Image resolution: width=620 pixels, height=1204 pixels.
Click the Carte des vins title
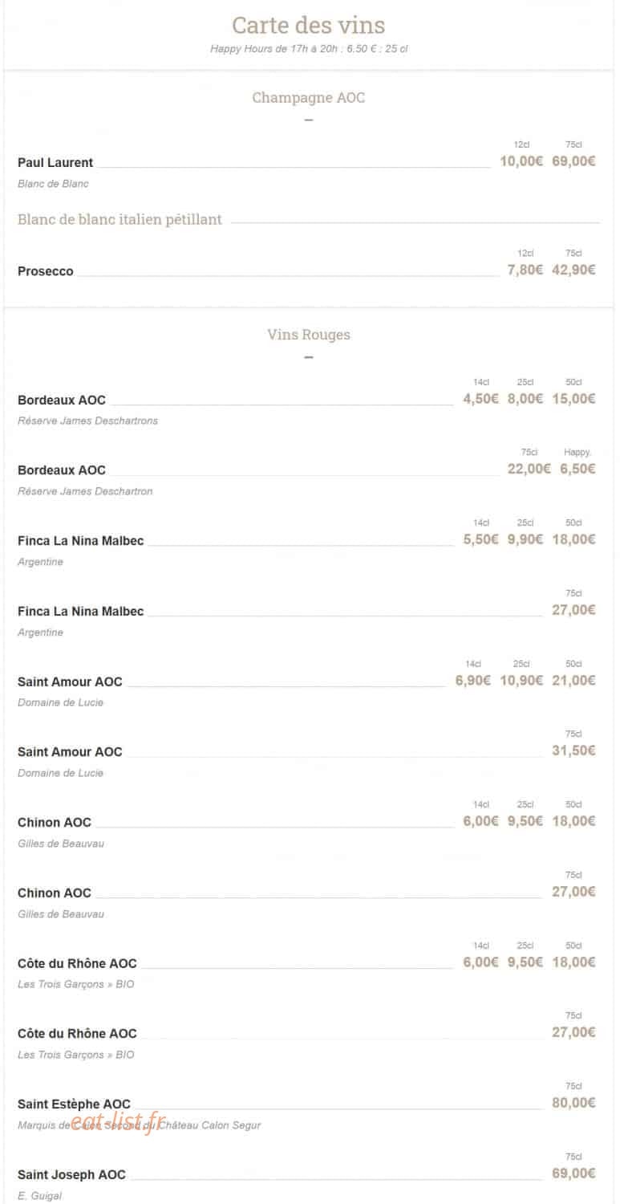coord(308,25)
